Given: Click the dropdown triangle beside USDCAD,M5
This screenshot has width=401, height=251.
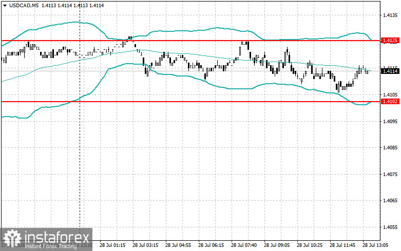Looking at the screenshot, I should [5, 5].
